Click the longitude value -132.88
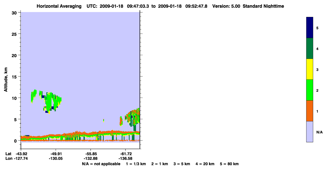The image size is (333, 171). 90,159
